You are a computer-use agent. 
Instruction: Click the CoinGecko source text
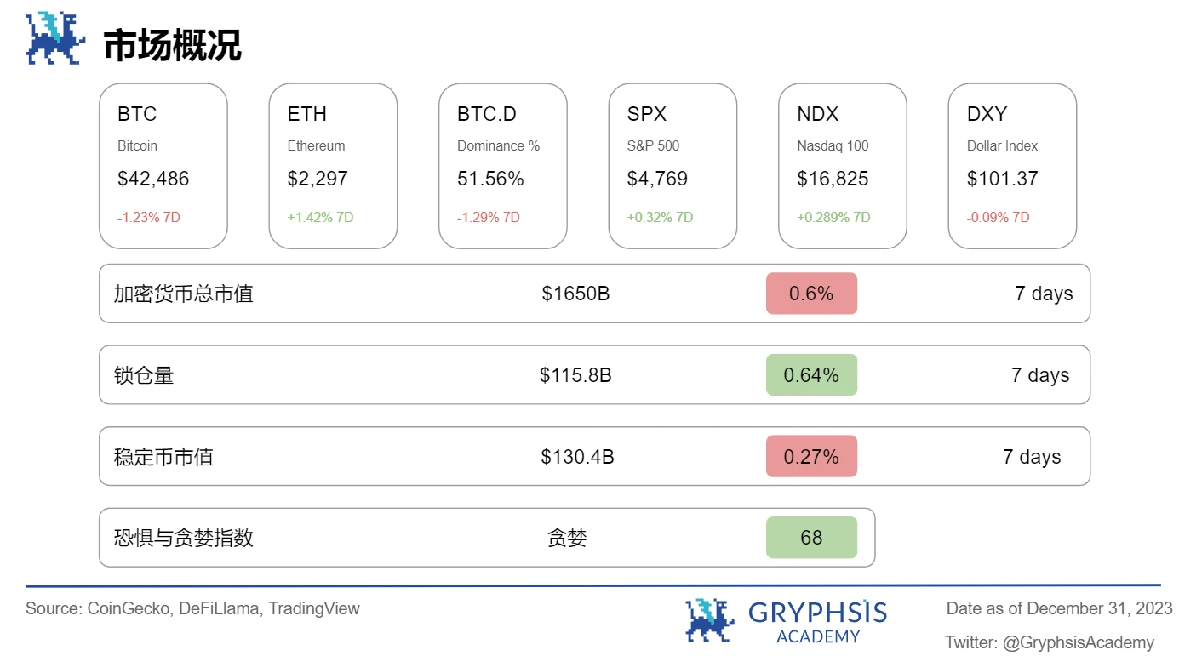coord(127,608)
